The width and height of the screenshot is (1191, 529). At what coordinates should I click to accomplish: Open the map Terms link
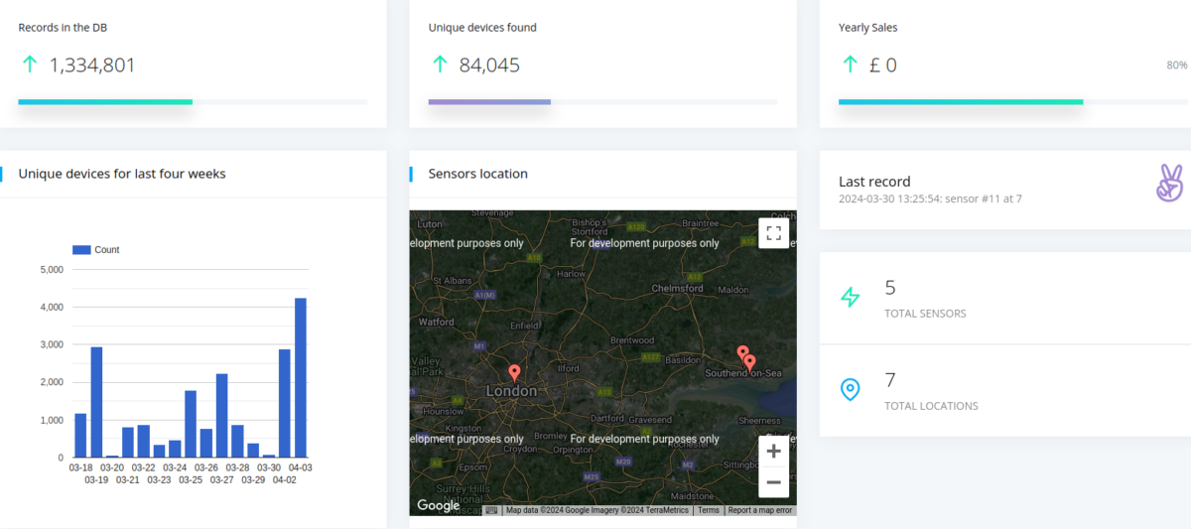click(709, 510)
